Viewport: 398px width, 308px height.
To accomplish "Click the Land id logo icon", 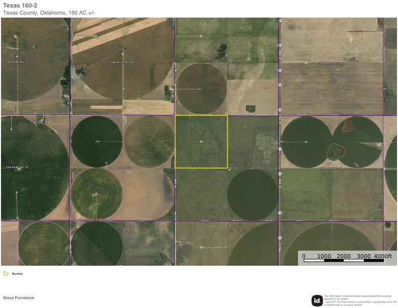I will click(317, 300).
